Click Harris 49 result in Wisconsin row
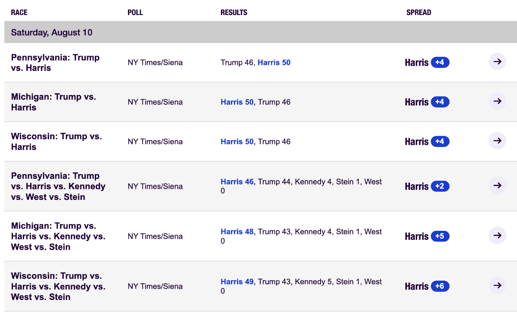This screenshot has width=517, height=312. (238, 282)
